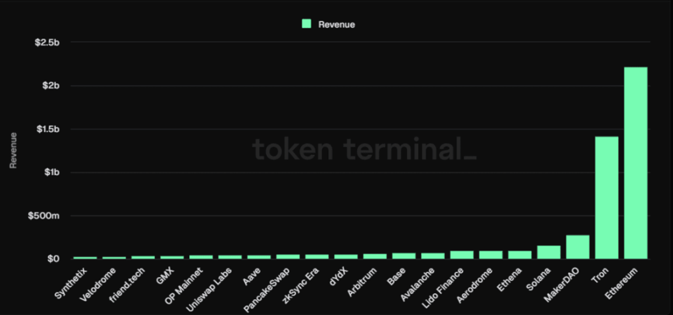673x315 pixels.
Task: Click the PancakeSwap x-axis label
Action: (x=267, y=289)
